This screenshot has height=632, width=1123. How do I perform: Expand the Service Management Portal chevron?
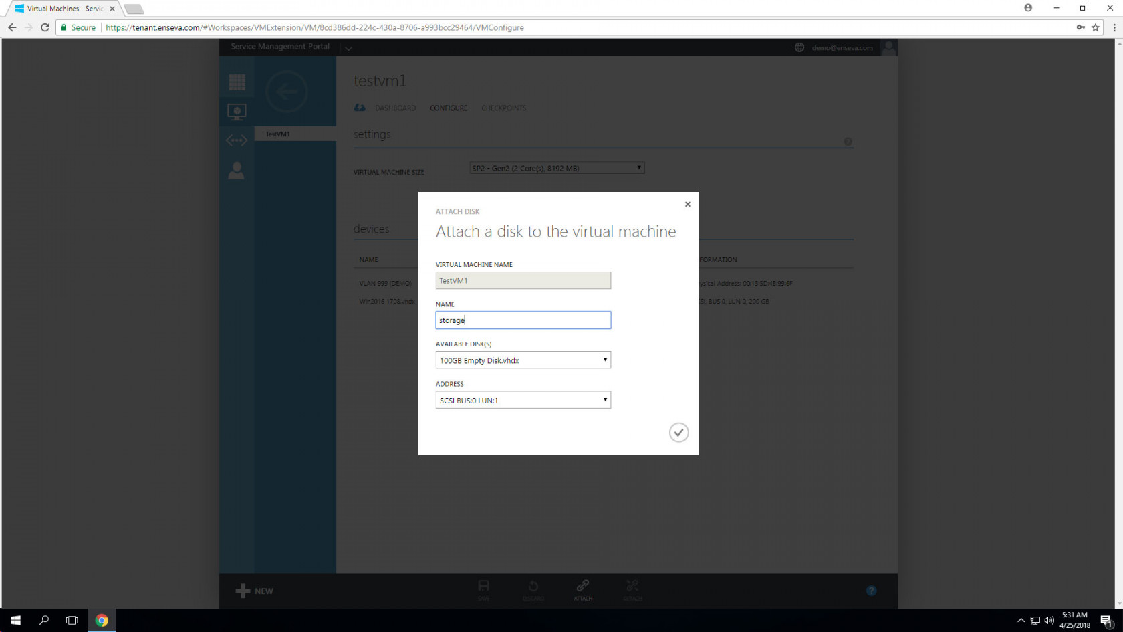pyautogui.click(x=348, y=48)
